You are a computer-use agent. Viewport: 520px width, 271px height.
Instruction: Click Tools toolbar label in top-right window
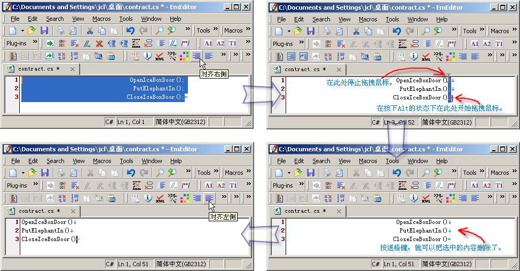coord(470,31)
